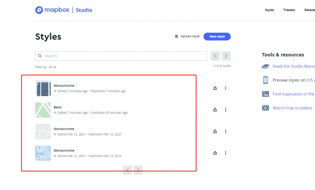
Task: Open more options for Basic style
Action: [x=226, y=110]
